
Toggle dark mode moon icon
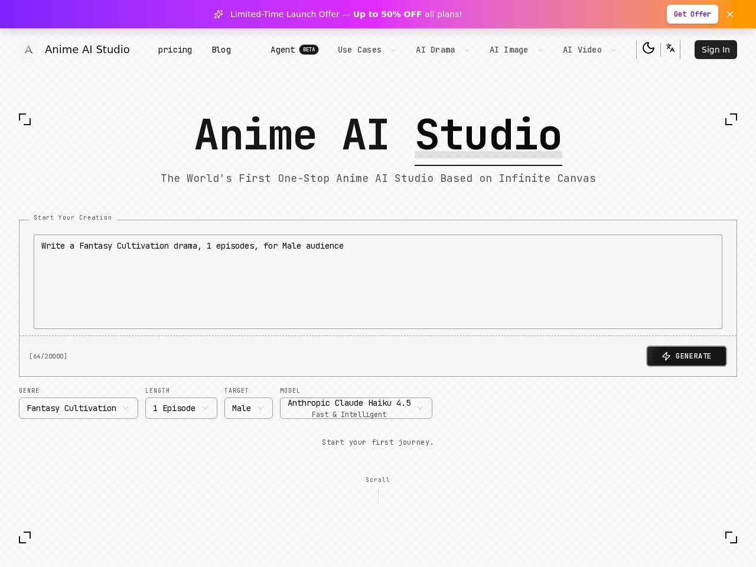click(649, 48)
